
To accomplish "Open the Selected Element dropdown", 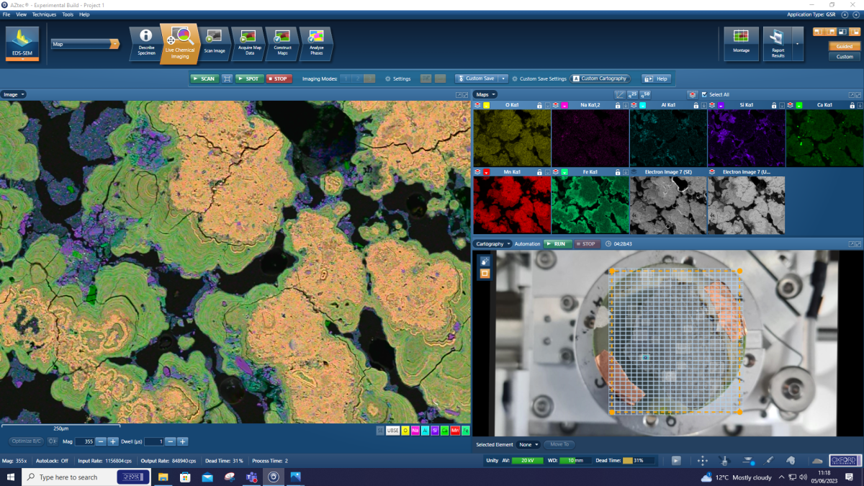I will 528,444.
